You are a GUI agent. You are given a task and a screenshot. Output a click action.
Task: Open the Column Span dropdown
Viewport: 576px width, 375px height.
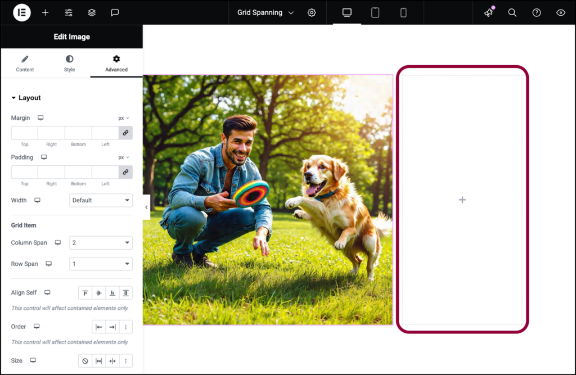(101, 242)
